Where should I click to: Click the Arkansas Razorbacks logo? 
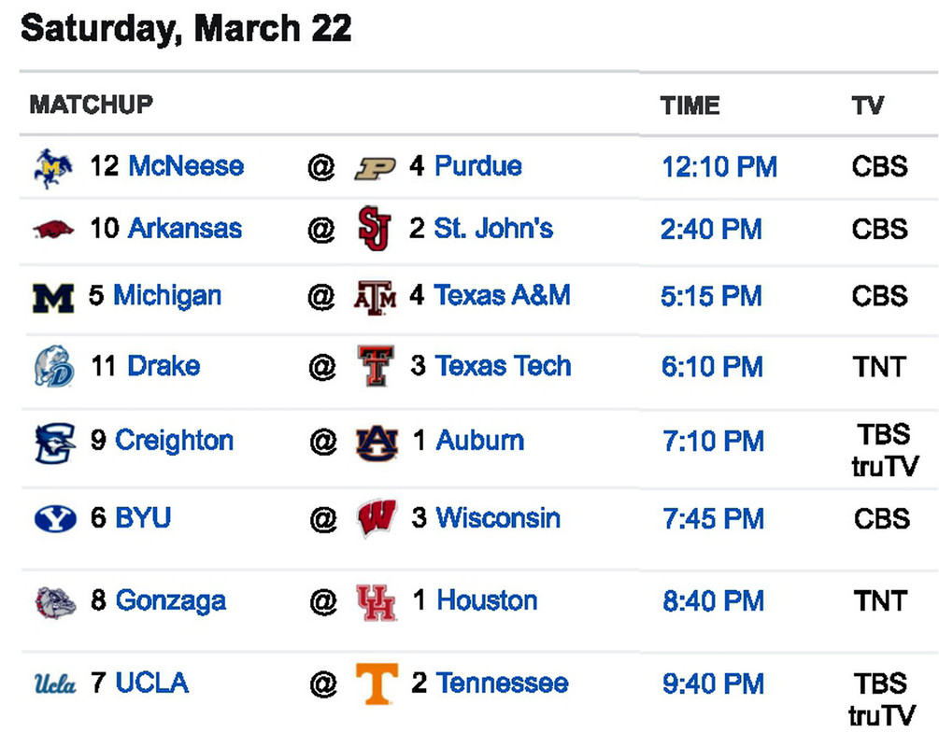[53, 229]
